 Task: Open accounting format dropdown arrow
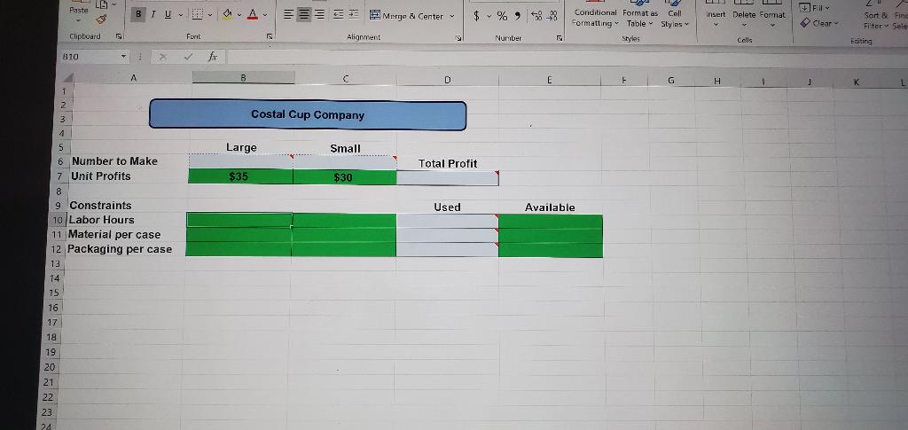coord(489,17)
